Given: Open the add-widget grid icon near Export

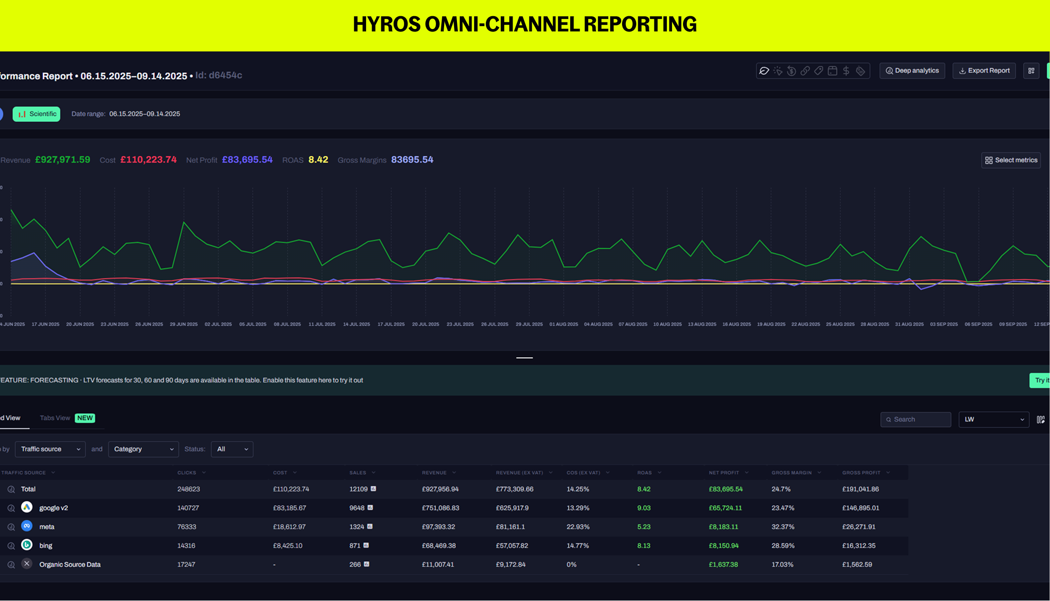Looking at the screenshot, I should click(1031, 71).
